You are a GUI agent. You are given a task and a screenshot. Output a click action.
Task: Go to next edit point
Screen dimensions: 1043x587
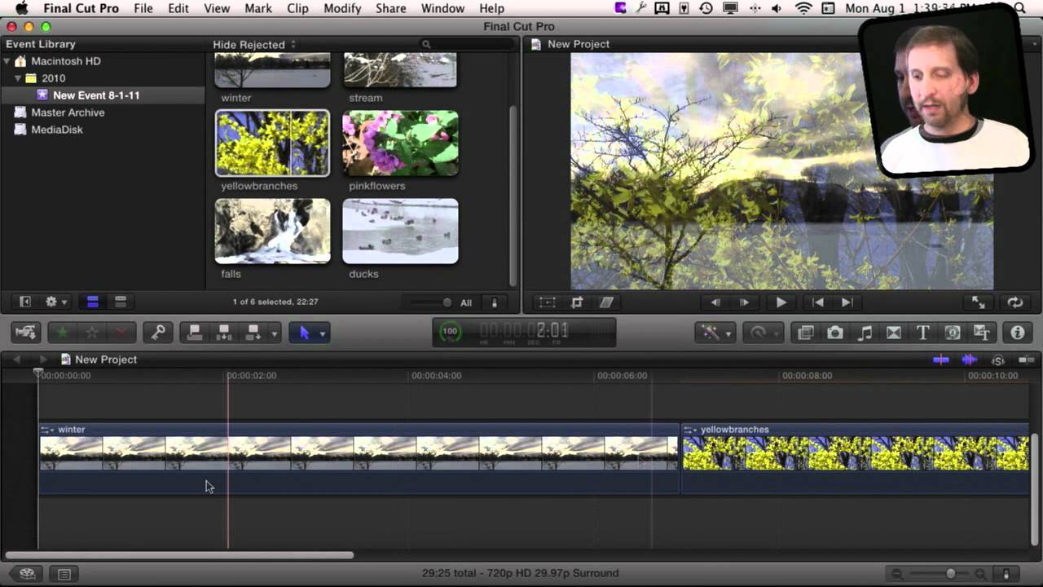coord(847,302)
